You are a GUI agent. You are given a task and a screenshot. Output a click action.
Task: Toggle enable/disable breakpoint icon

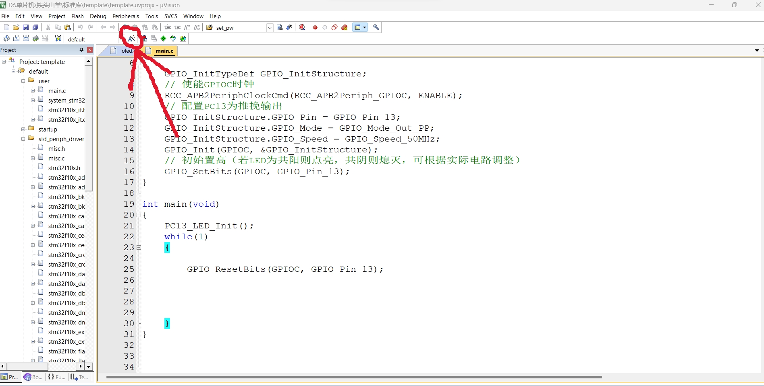click(x=325, y=27)
